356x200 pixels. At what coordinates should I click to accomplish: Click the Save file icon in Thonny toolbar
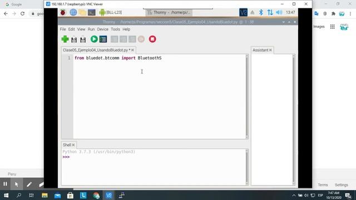click(x=83, y=39)
